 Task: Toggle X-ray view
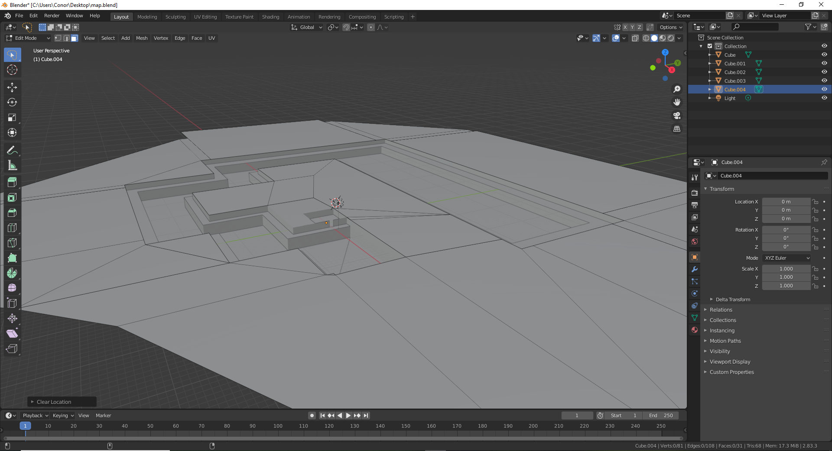point(635,38)
